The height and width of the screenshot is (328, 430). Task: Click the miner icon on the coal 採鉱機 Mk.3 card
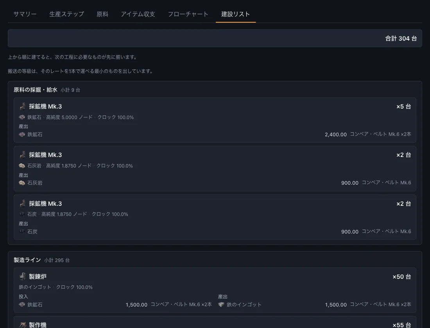click(23, 203)
